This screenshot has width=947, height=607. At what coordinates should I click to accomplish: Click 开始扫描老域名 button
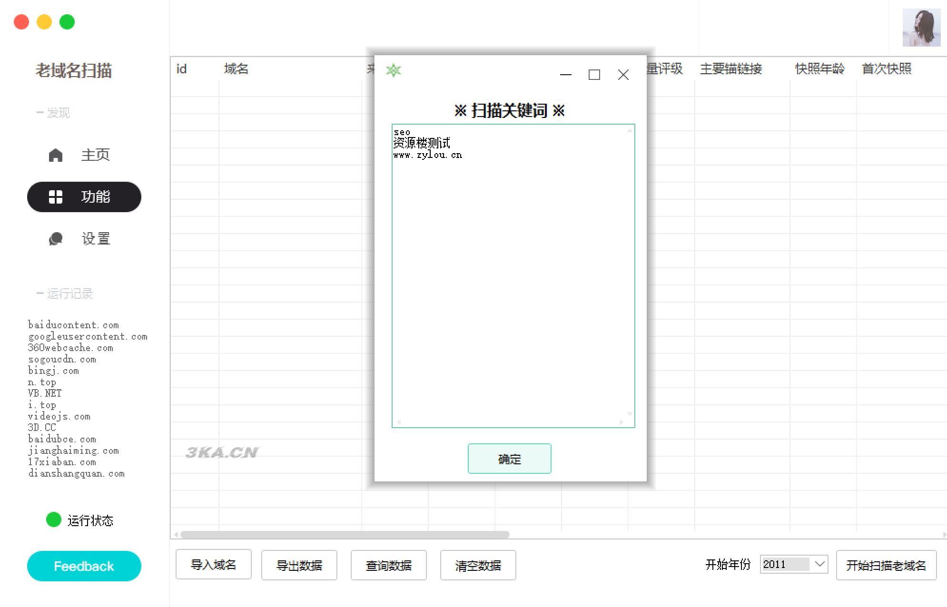[887, 565]
